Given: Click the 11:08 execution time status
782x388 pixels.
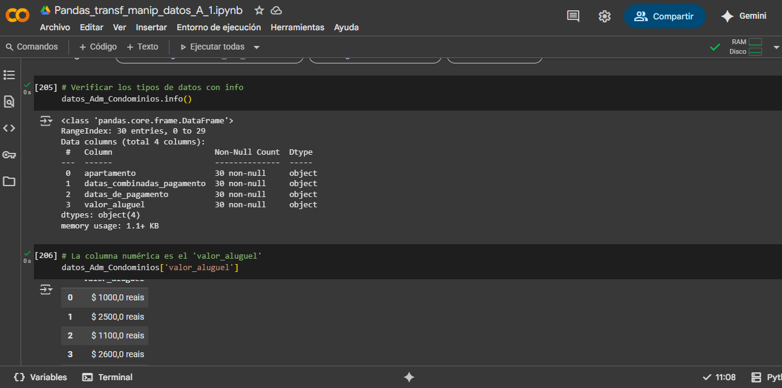Looking at the screenshot, I should [720, 377].
